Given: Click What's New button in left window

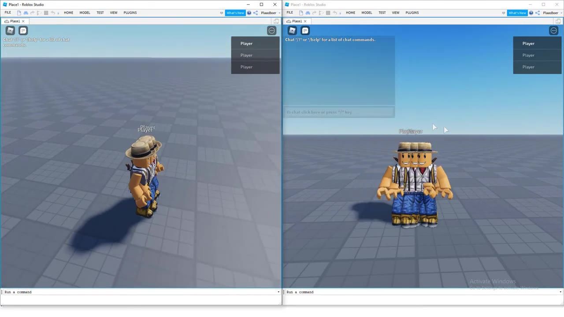Looking at the screenshot, I should (235, 13).
